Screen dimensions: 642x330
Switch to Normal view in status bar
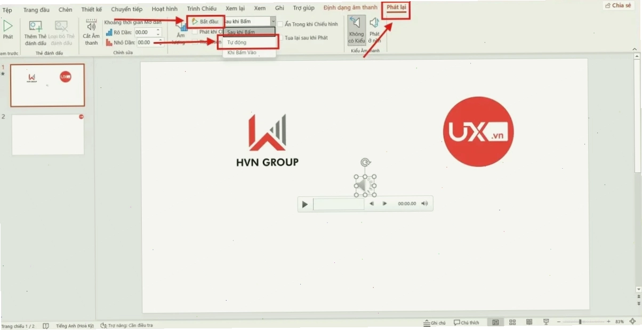point(496,322)
